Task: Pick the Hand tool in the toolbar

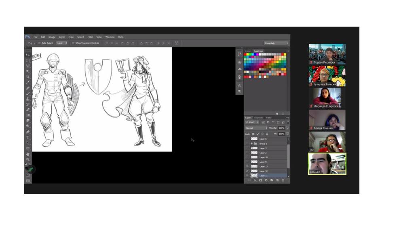Action: point(28,154)
